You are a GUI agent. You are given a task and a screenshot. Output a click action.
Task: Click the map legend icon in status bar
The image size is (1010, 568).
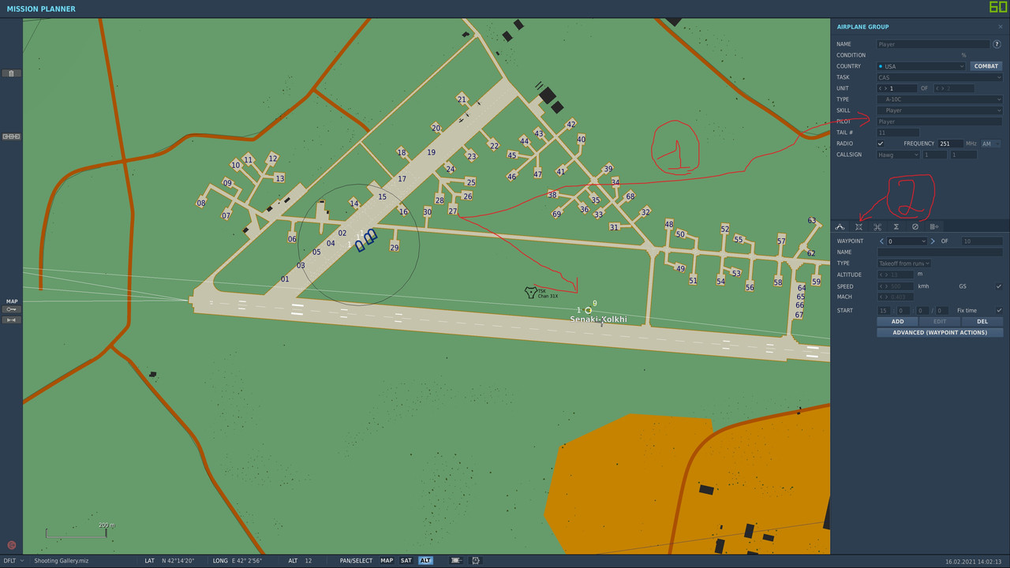click(x=456, y=561)
